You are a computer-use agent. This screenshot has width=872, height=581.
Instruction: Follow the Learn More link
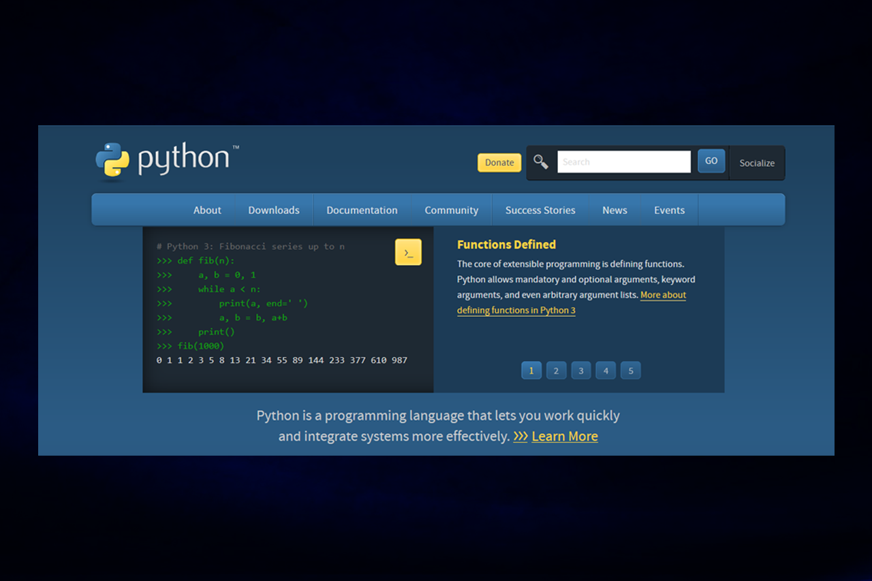pyautogui.click(x=565, y=437)
